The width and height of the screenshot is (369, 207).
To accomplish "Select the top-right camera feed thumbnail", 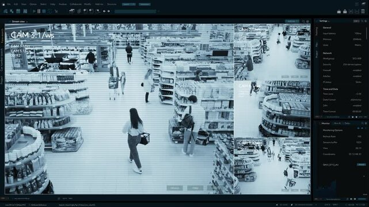I will [x=272, y=52].
